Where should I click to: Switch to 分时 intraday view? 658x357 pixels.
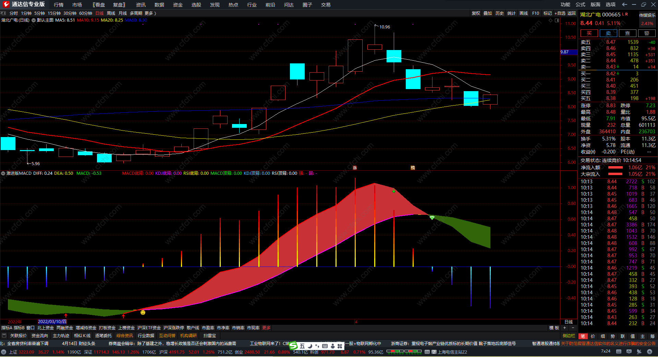click(x=14, y=13)
